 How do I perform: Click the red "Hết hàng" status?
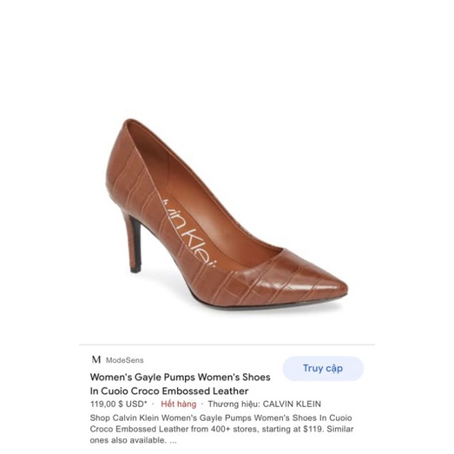click(x=178, y=404)
